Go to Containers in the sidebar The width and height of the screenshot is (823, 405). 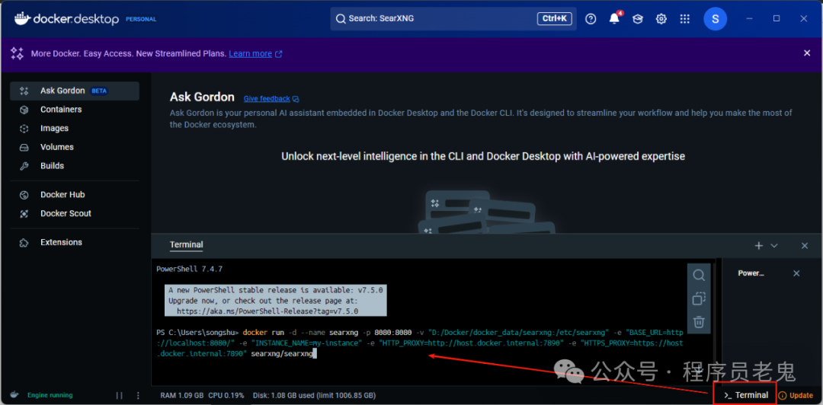tap(75, 110)
